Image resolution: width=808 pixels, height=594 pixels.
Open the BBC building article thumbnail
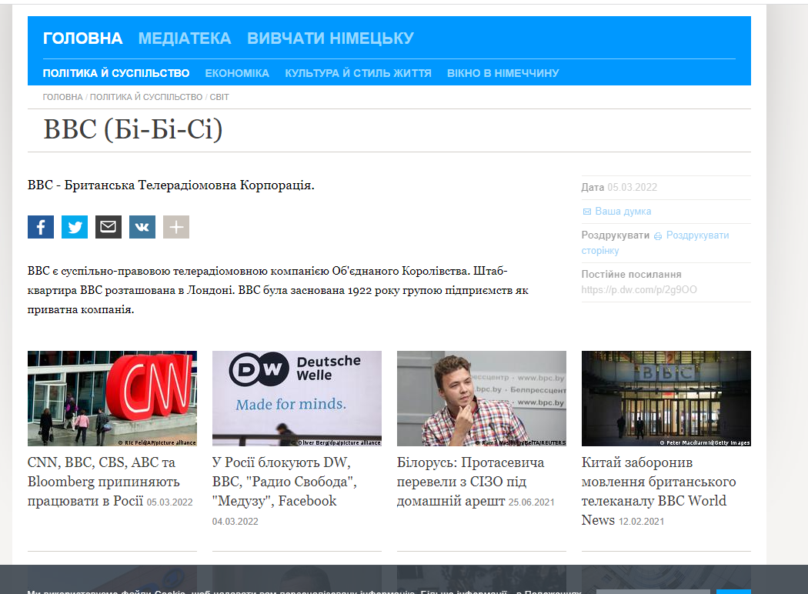pos(666,399)
